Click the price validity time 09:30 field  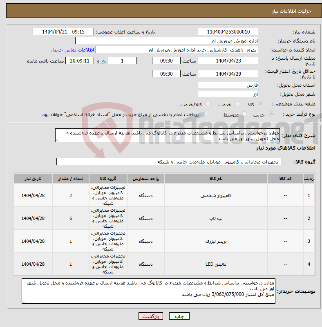pyautogui.click(x=166, y=74)
